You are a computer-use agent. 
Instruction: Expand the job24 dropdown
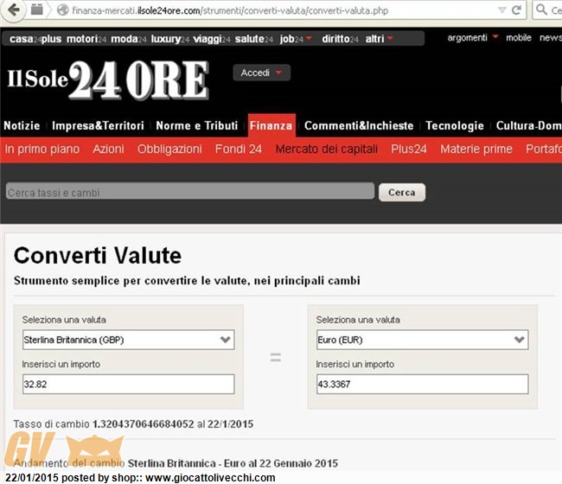(296, 39)
